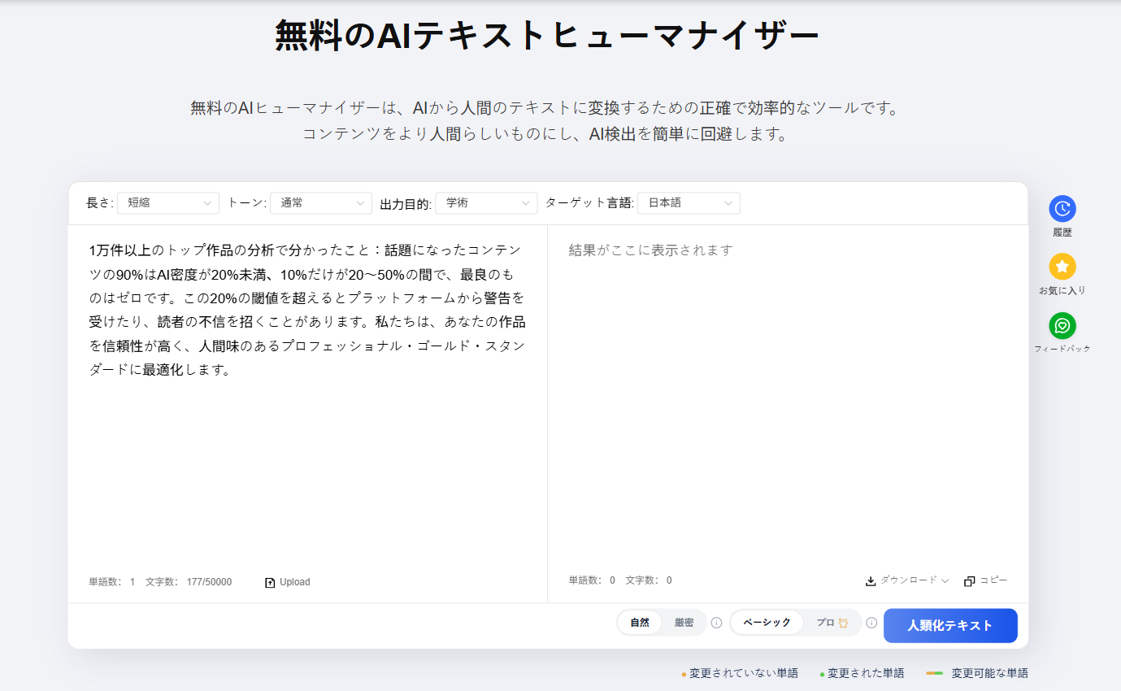Select the ベーシック tier option

(x=767, y=623)
